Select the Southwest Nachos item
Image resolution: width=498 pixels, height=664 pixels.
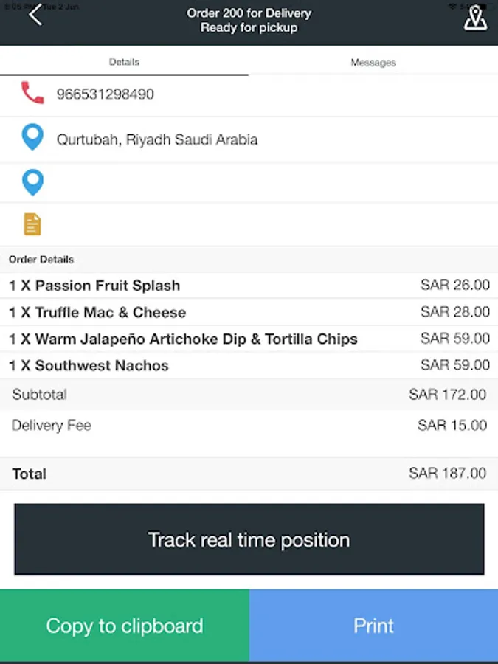(89, 366)
